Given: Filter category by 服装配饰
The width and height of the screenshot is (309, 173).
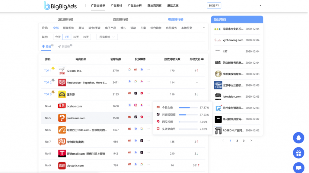Looking at the screenshot, I should click(68, 28).
